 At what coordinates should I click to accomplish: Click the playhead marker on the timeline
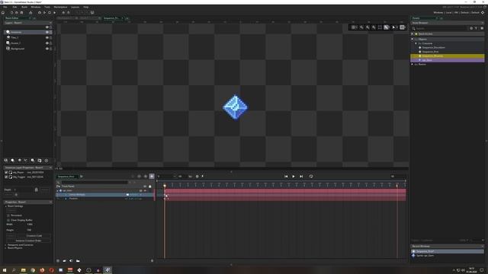click(165, 186)
